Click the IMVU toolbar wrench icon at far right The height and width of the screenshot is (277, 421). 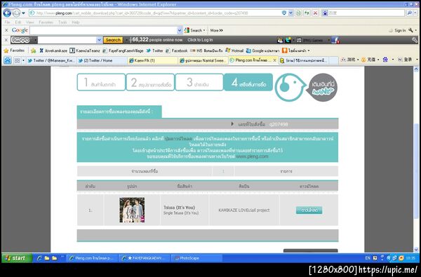415,40
